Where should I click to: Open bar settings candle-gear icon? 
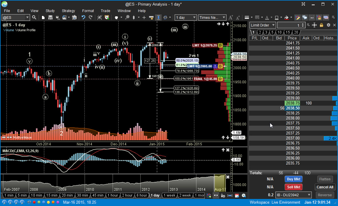pyautogui.click(x=223, y=196)
